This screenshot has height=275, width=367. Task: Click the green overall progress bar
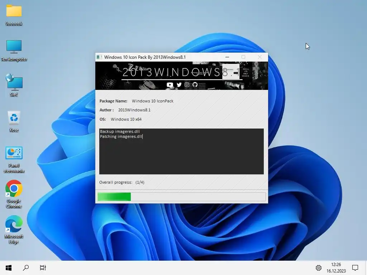pyautogui.click(x=182, y=197)
